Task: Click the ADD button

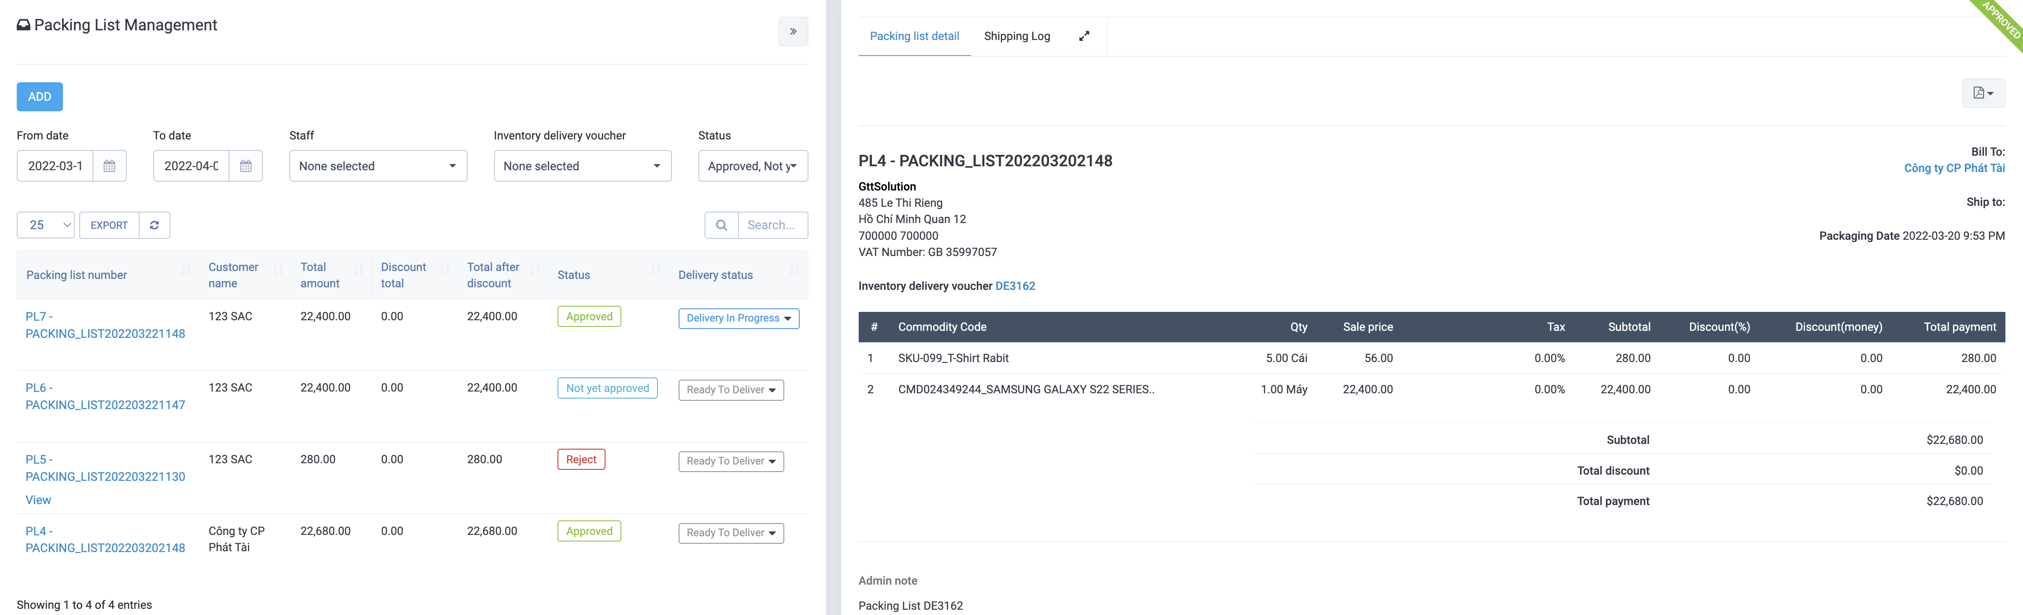Action: [x=39, y=96]
